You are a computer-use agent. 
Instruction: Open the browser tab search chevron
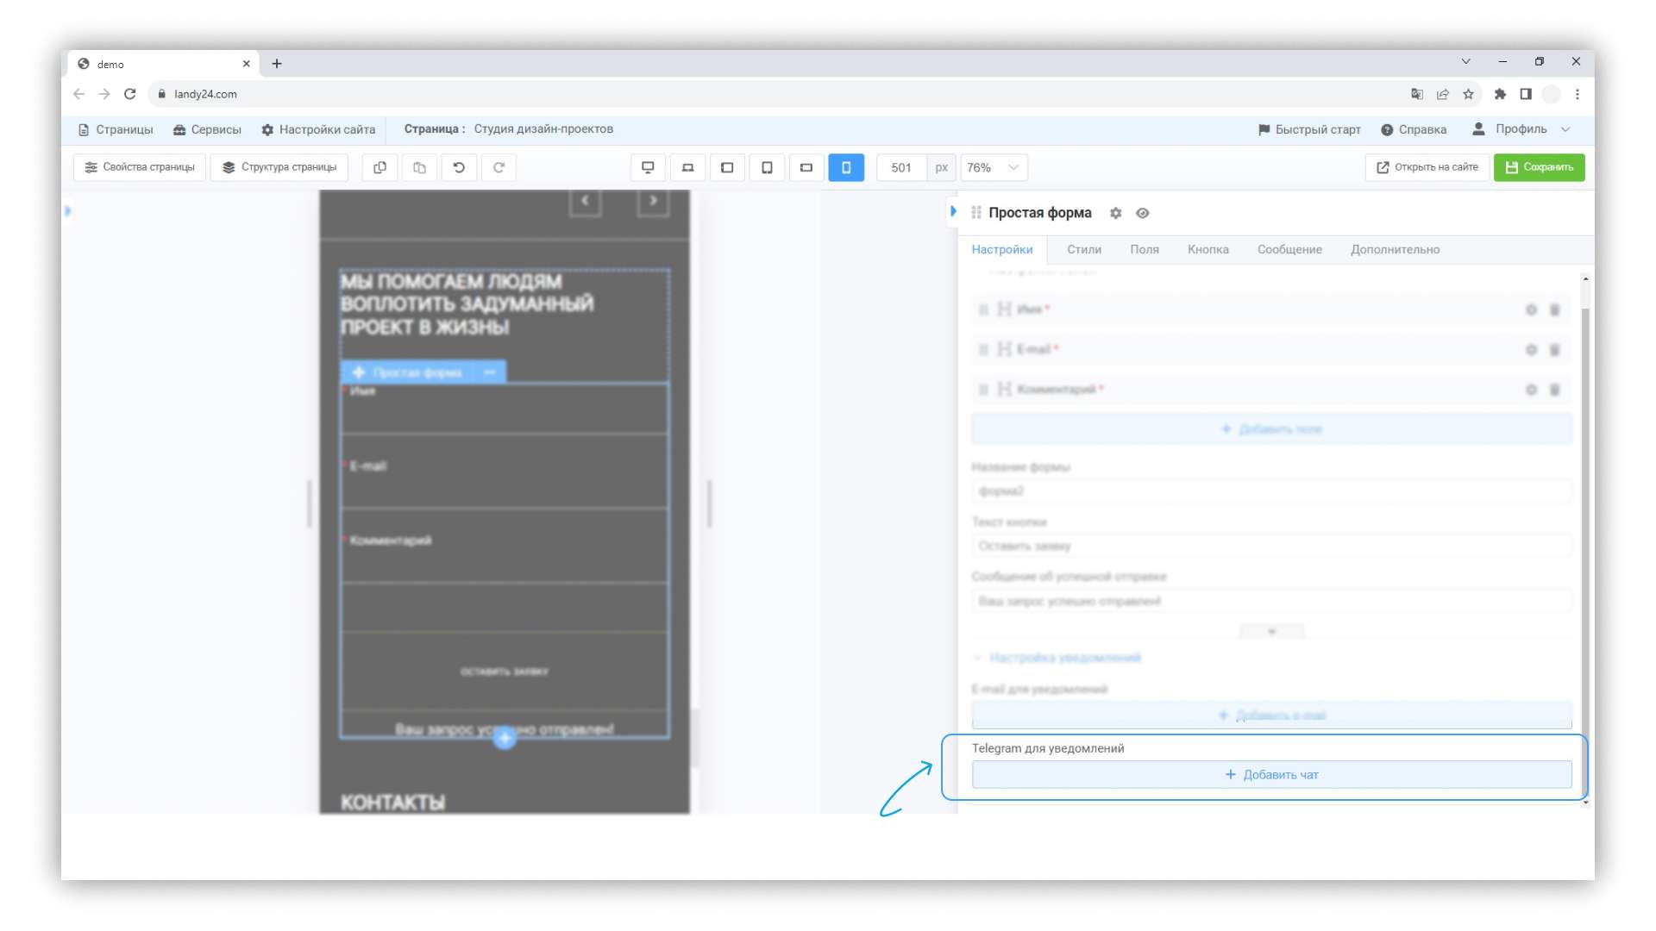(x=1465, y=61)
